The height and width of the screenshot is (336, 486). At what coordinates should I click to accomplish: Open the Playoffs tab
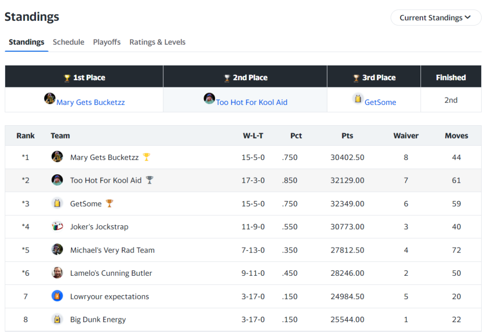[x=107, y=42]
